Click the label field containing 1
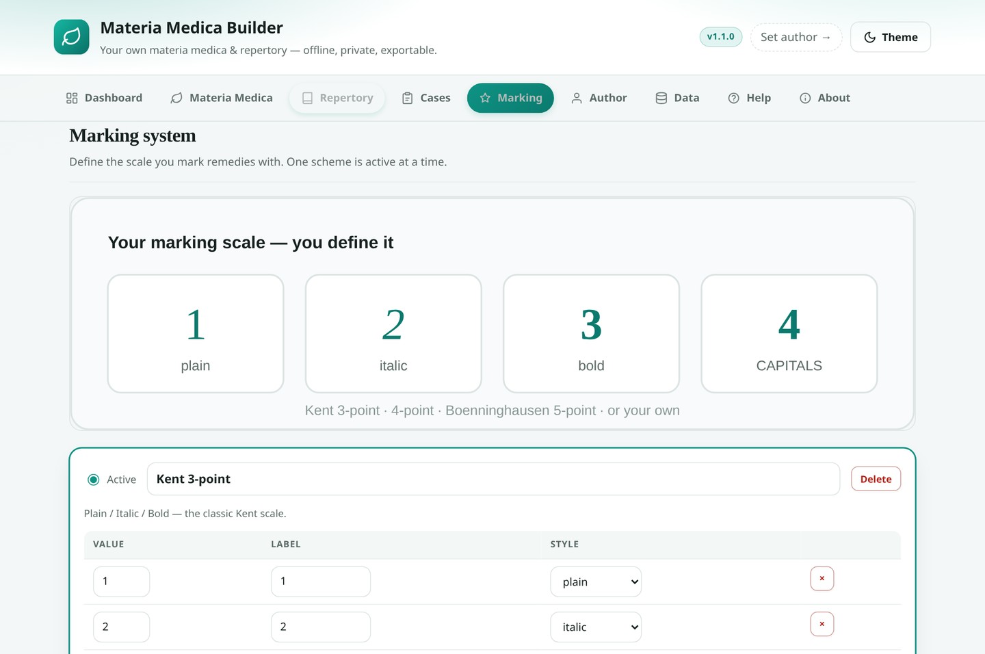 [321, 581]
